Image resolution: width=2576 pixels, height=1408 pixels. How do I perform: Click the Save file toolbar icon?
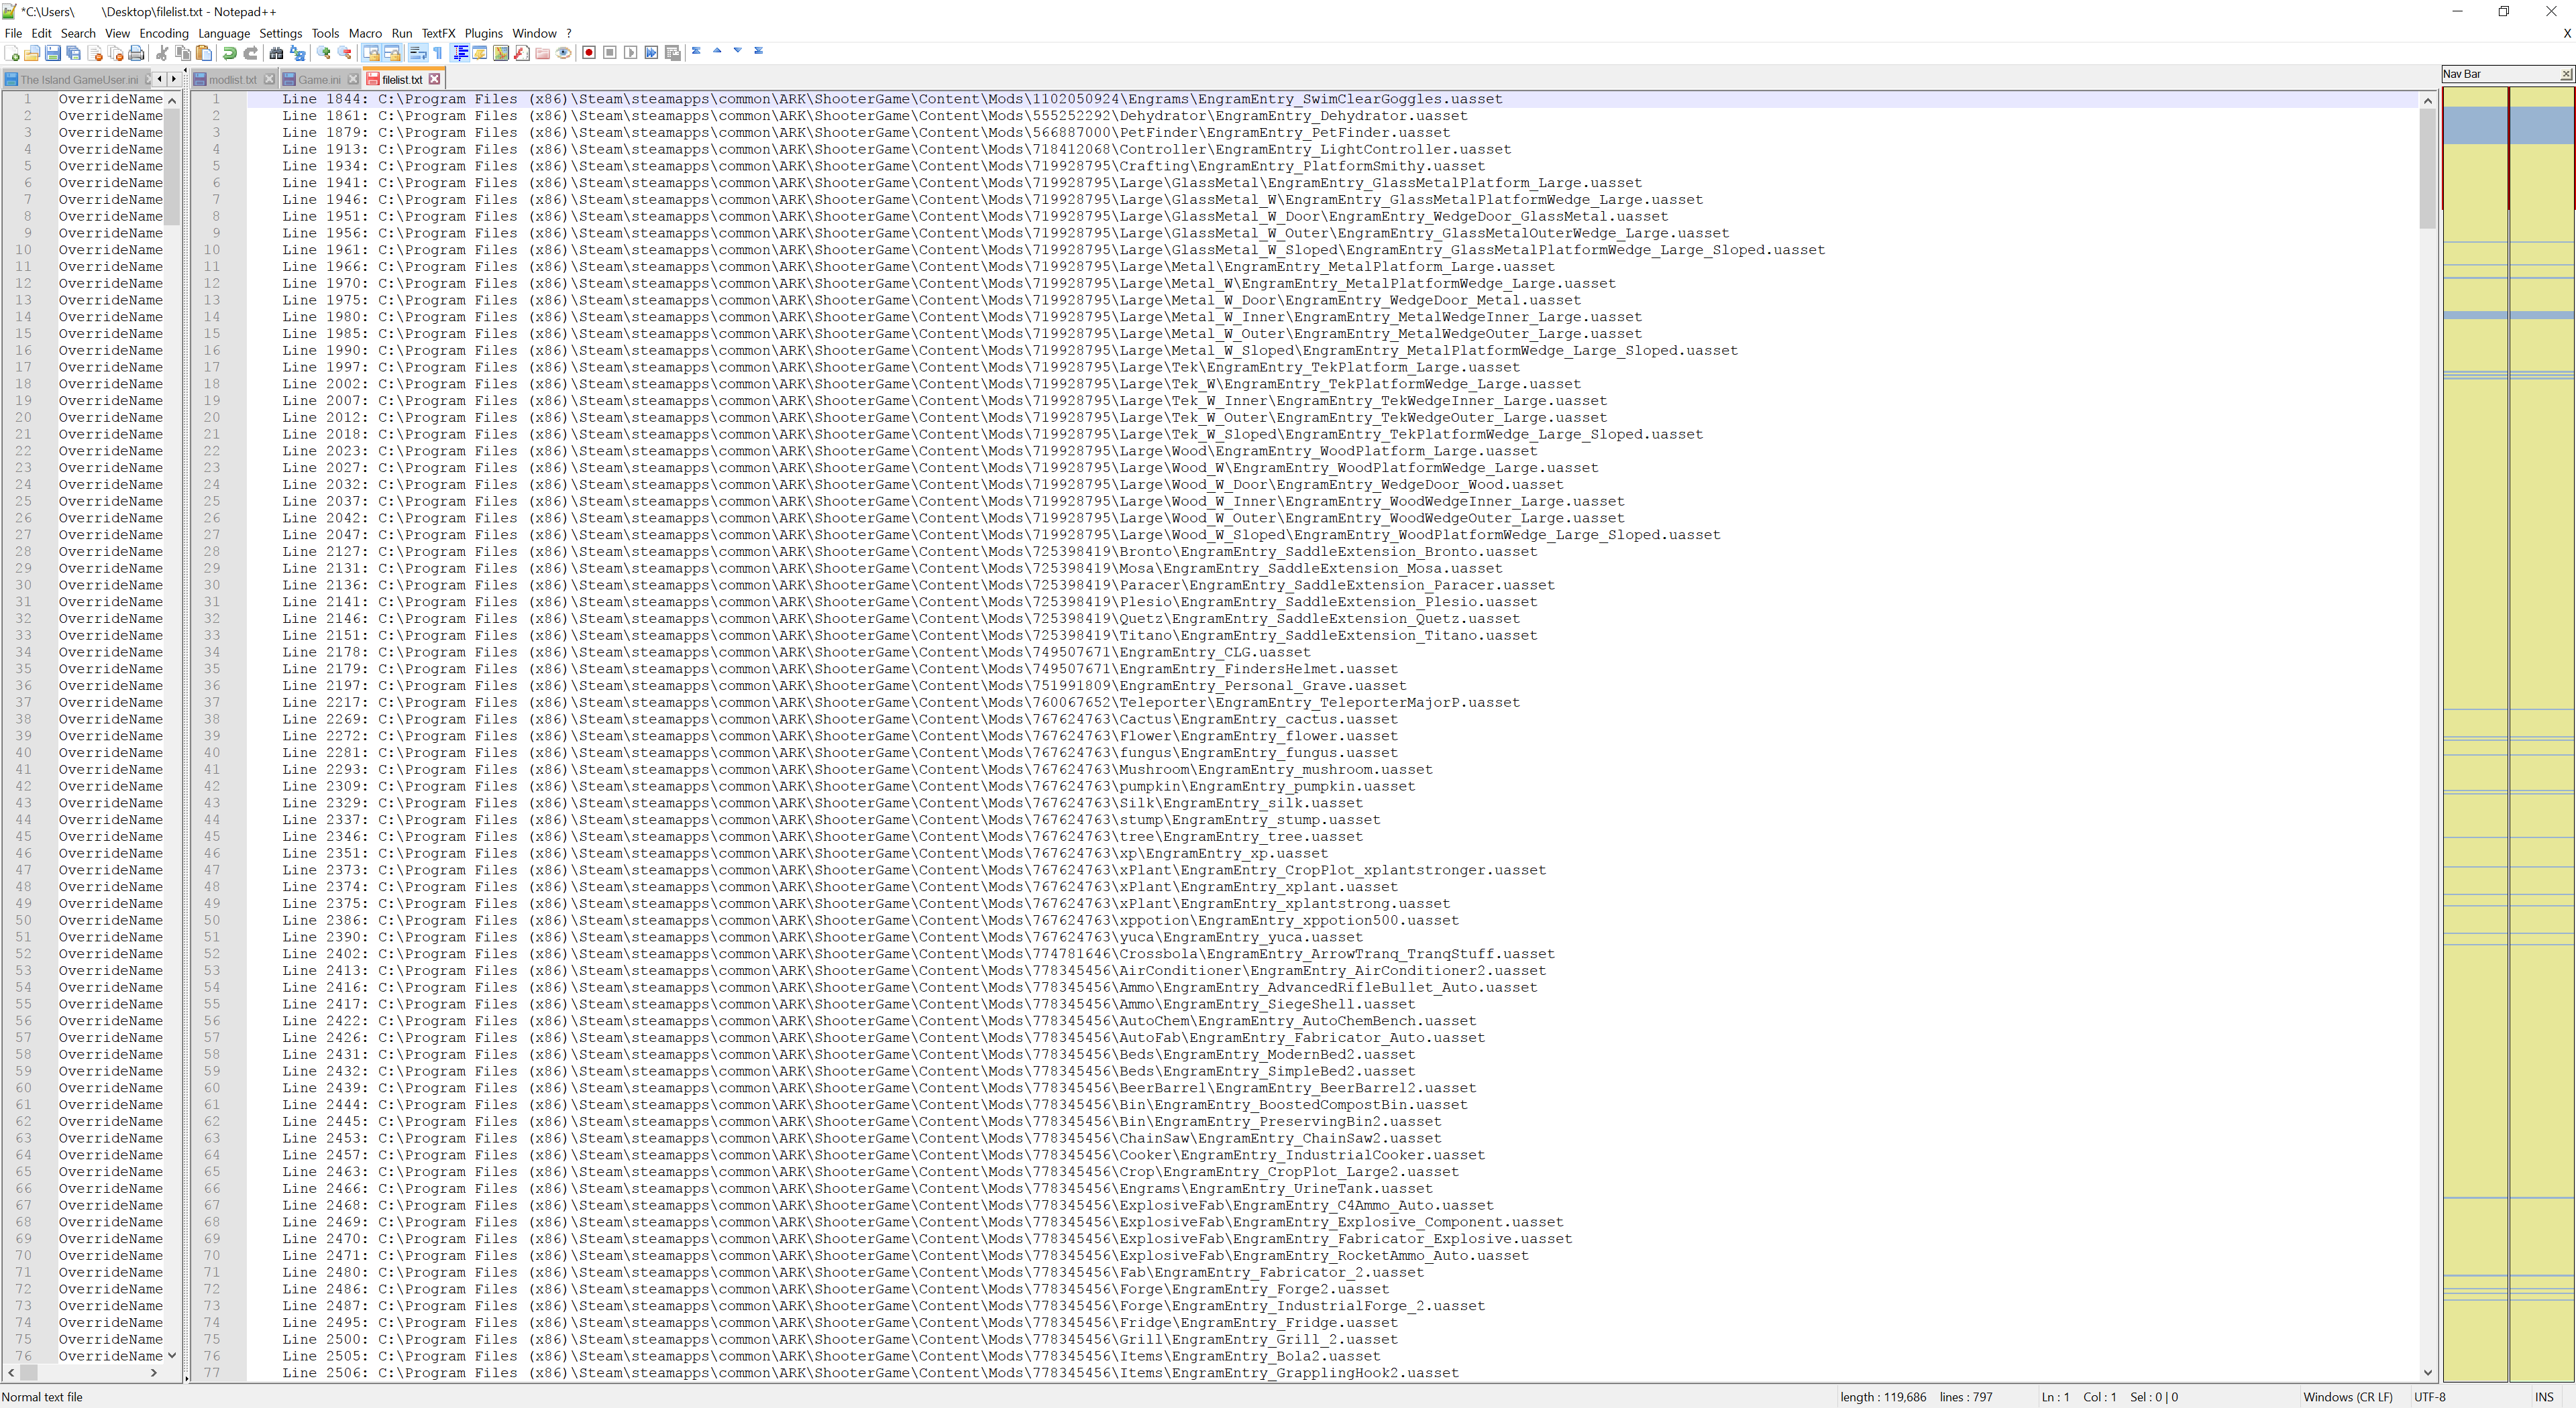tap(53, 53)
